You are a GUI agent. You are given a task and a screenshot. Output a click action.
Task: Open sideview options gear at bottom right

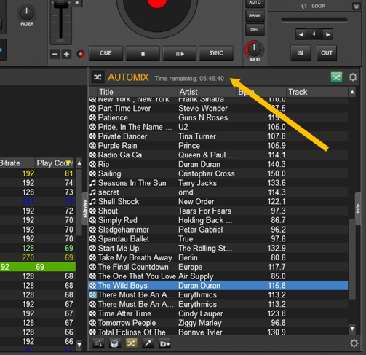[354, 343]
